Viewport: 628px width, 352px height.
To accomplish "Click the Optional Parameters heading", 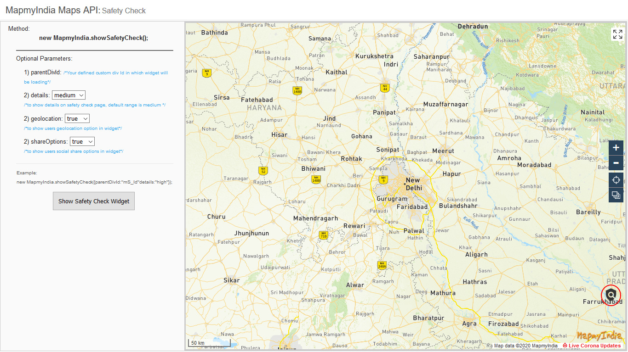I will pos(44,58).
